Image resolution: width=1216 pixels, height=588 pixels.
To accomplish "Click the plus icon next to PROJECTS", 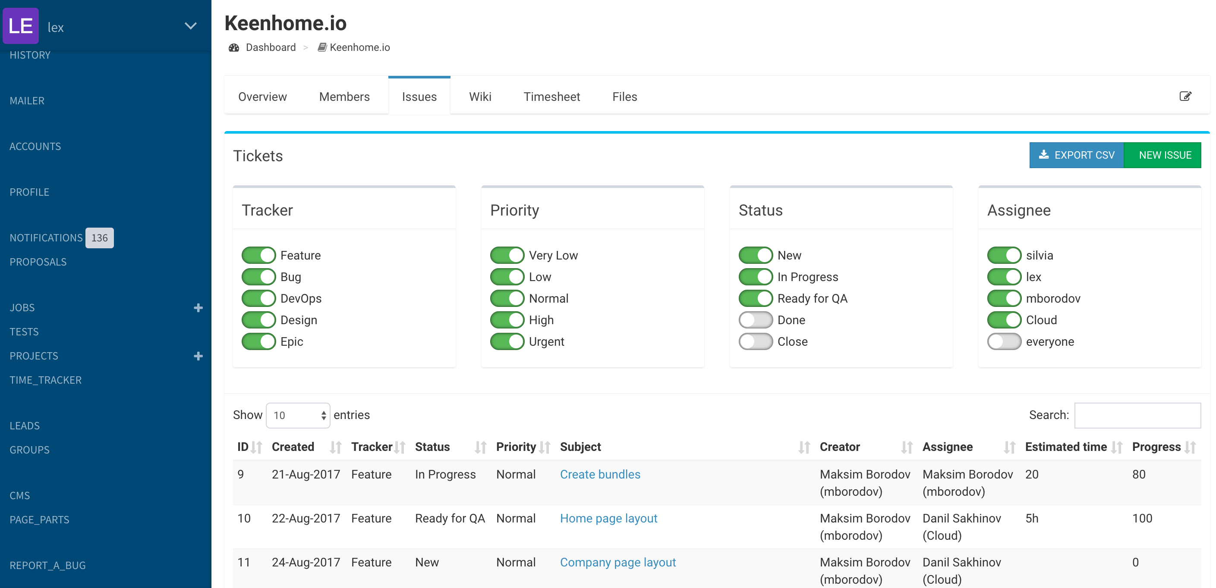I will 198,356.
